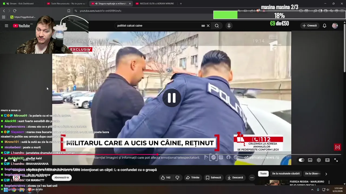Switch to Sorin Necunoscutu browser tab
Screen dimensions: 346x194
(x=66, y=4)
